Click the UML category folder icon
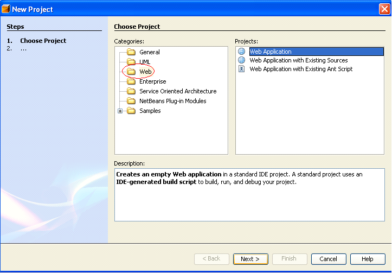Screen dimensions: 392x273 pos(131,62)
